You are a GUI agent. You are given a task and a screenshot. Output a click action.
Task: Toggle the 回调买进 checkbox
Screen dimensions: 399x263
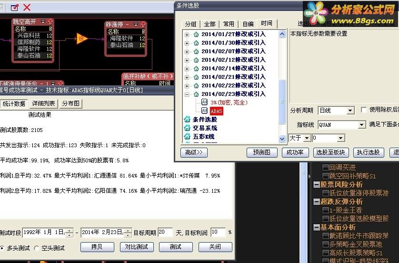pyautogui.click(x=326, y=168)
